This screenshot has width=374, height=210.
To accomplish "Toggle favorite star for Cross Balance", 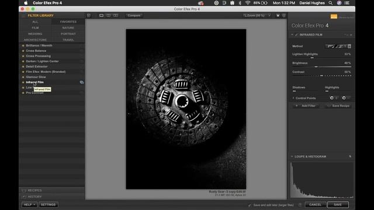I will coord(23,51).
